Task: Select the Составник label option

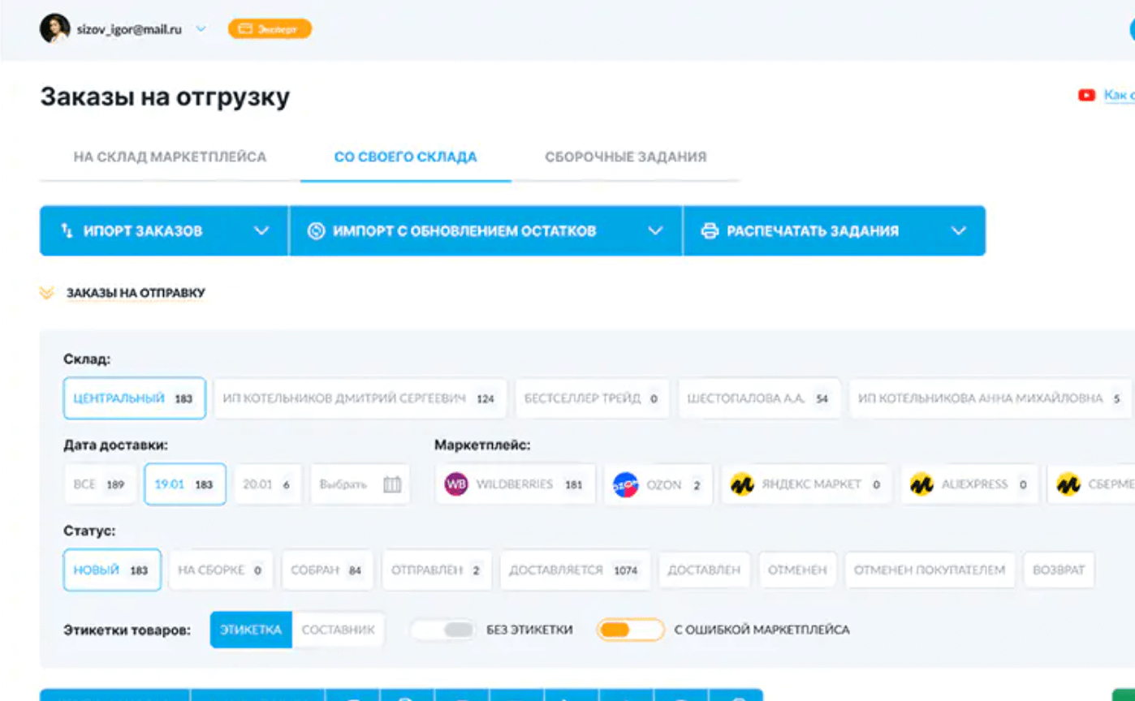Action: coord(339,630)
